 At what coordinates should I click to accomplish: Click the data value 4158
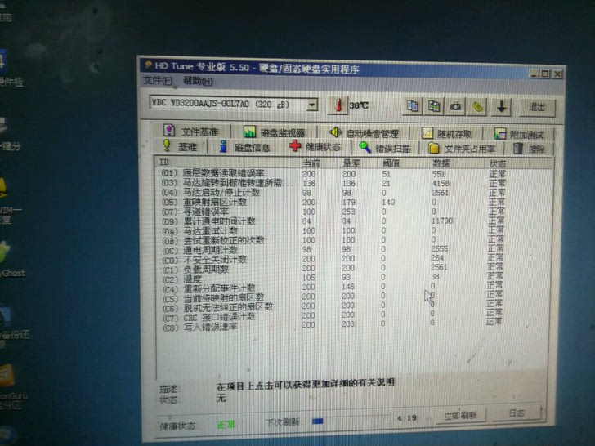[441, 183]
